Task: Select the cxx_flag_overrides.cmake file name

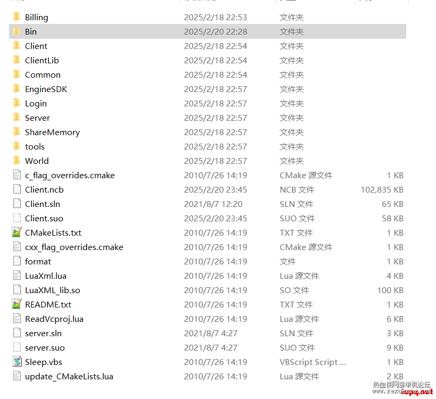Action: click(x=74, y=247)
